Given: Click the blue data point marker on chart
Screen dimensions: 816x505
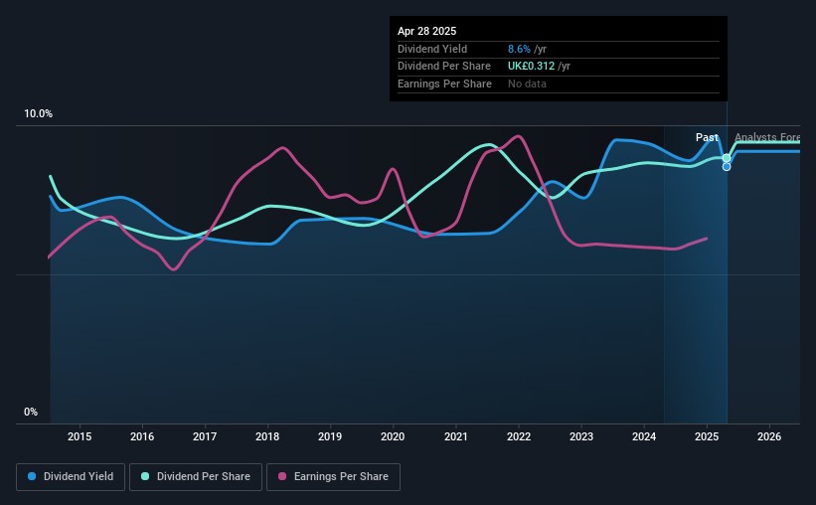Looking at the screenshot, I should pos(727,167).
